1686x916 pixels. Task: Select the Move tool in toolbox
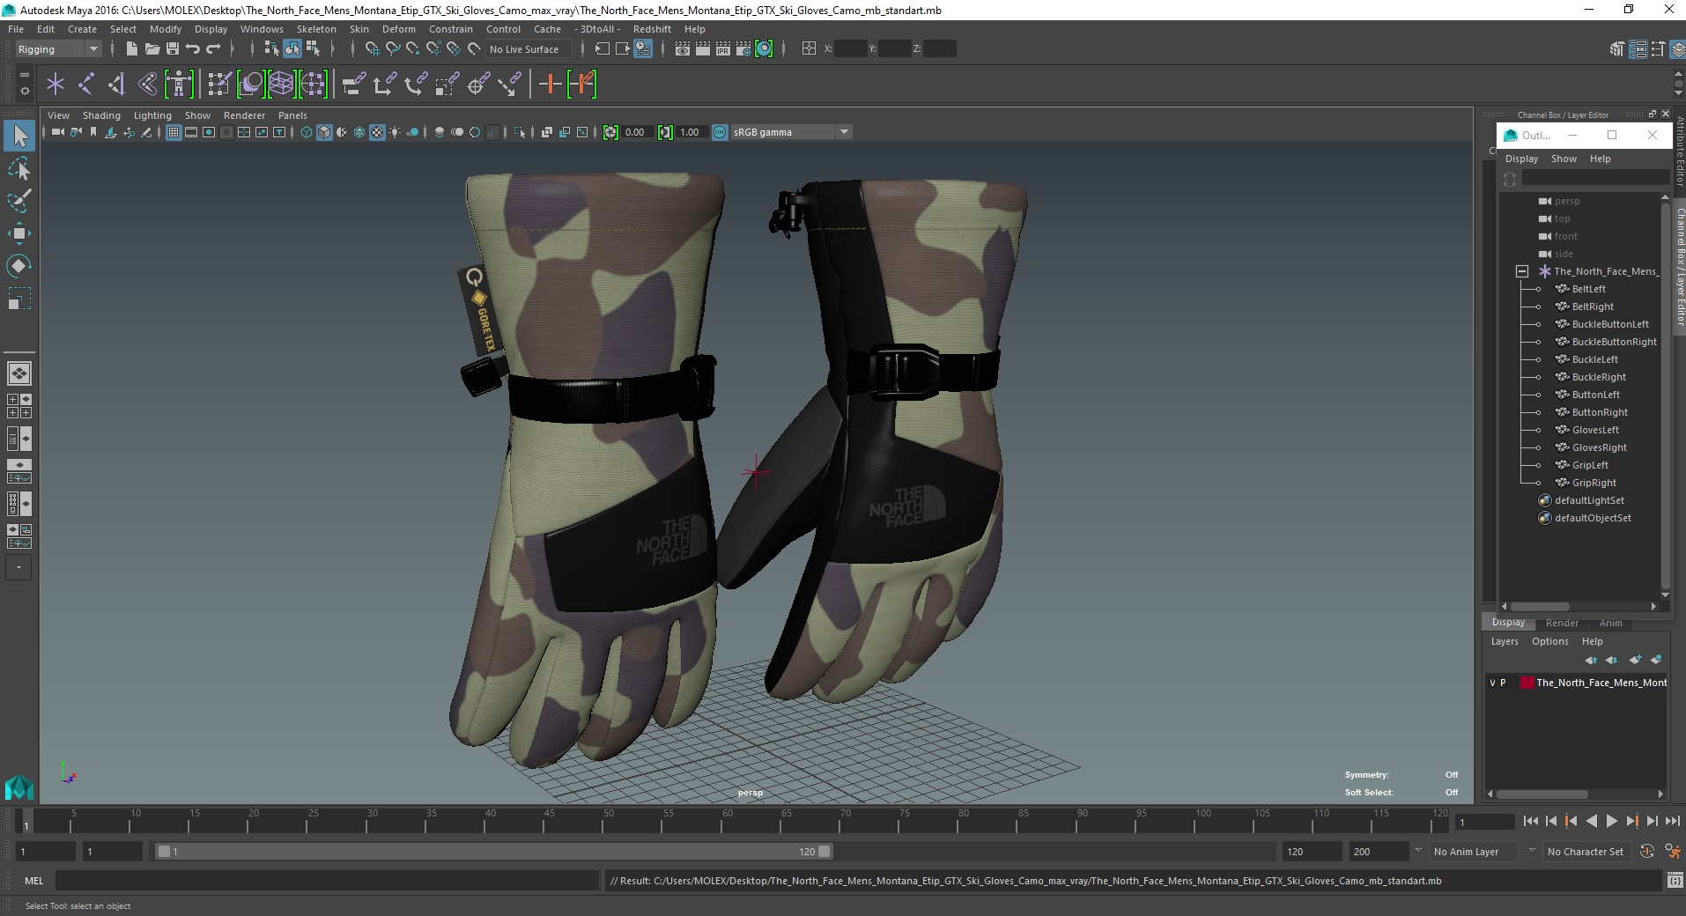point(19,233)
